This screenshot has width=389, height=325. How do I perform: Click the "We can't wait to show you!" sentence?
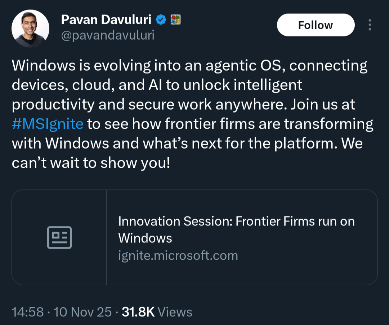tap(90, 163)
